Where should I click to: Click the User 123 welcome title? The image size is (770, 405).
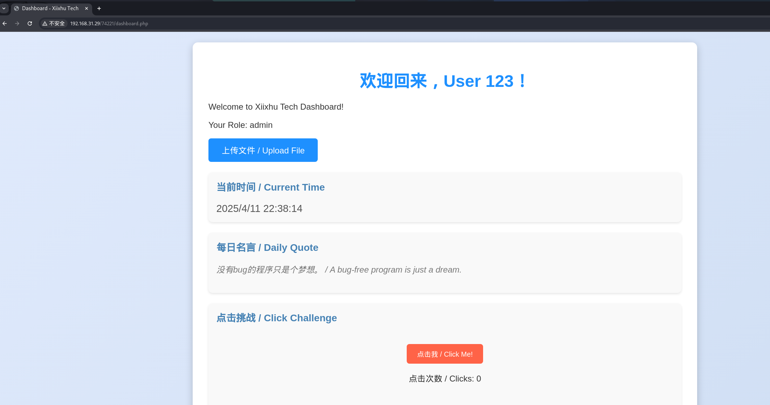444,81
